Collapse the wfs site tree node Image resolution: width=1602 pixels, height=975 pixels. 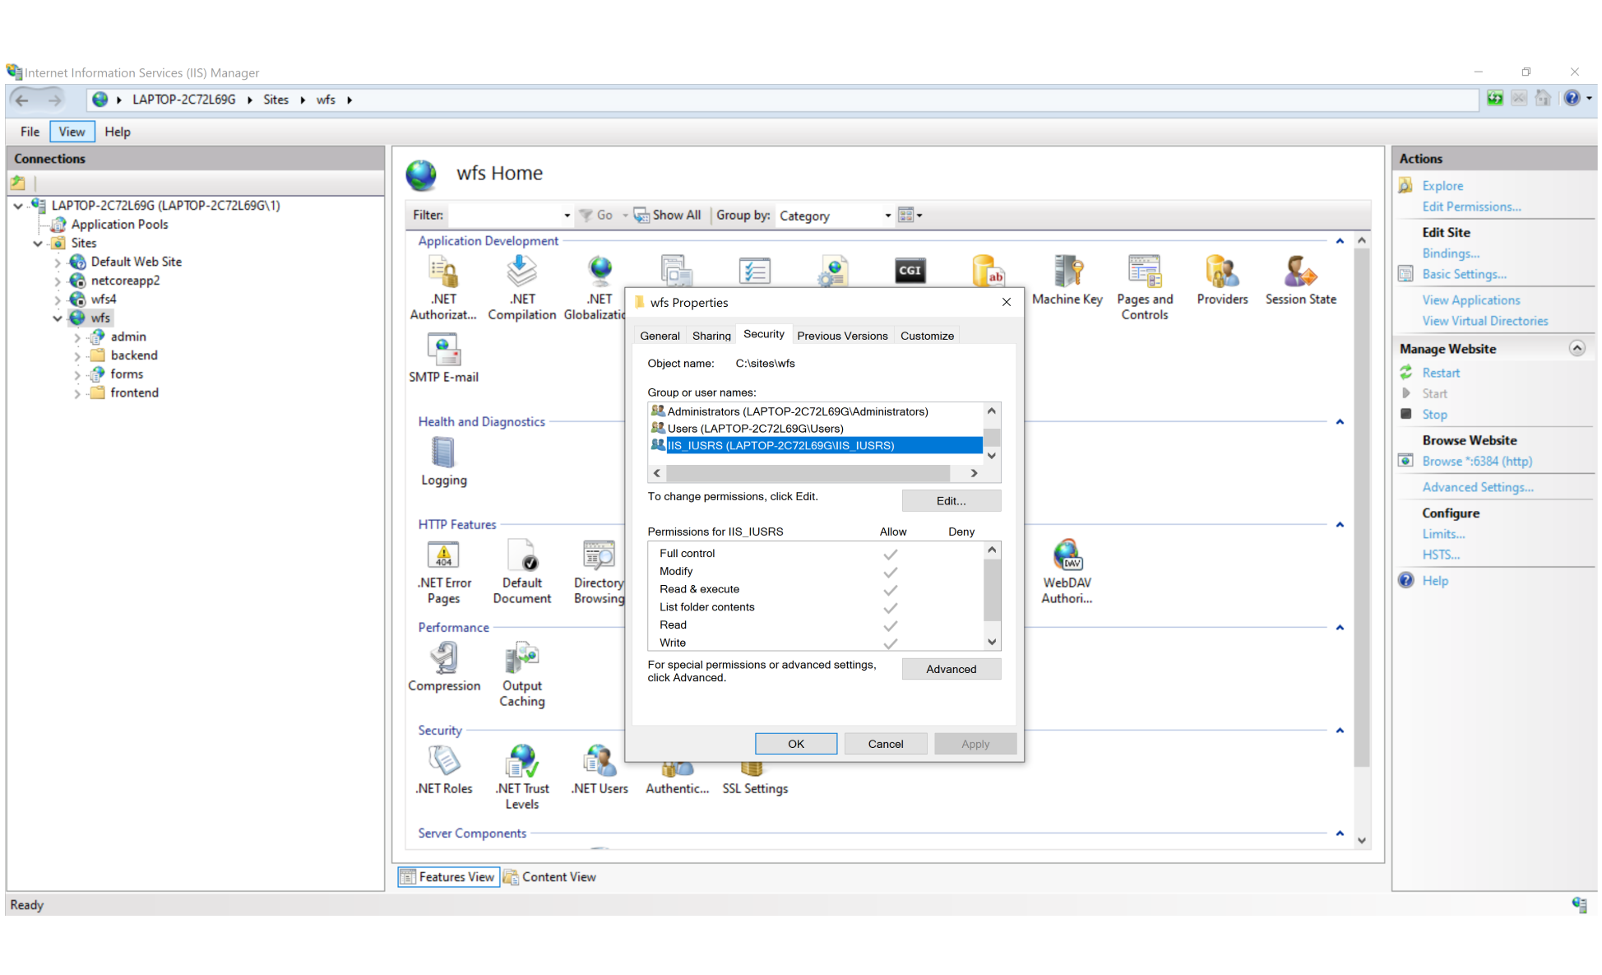[57, 318]
